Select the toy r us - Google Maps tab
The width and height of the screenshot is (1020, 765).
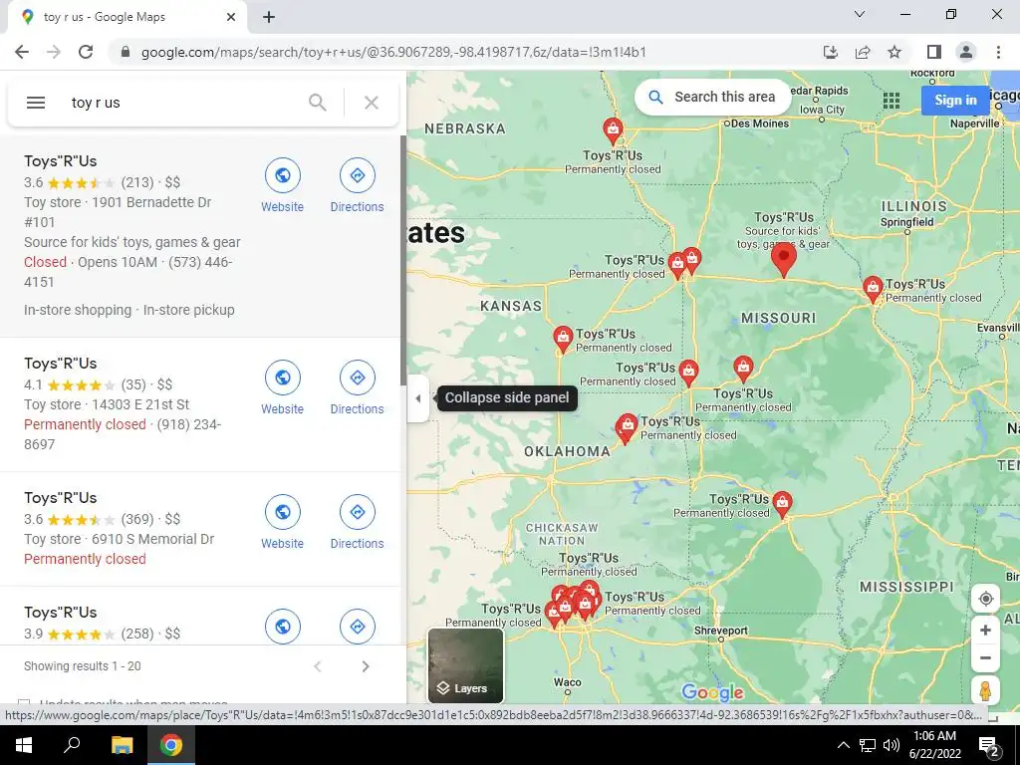point(127,17)
